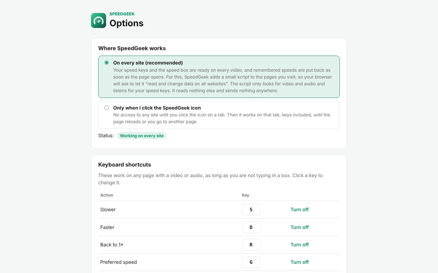Click the 'Where SpeedGeek works' heading

tap(132, 48)
